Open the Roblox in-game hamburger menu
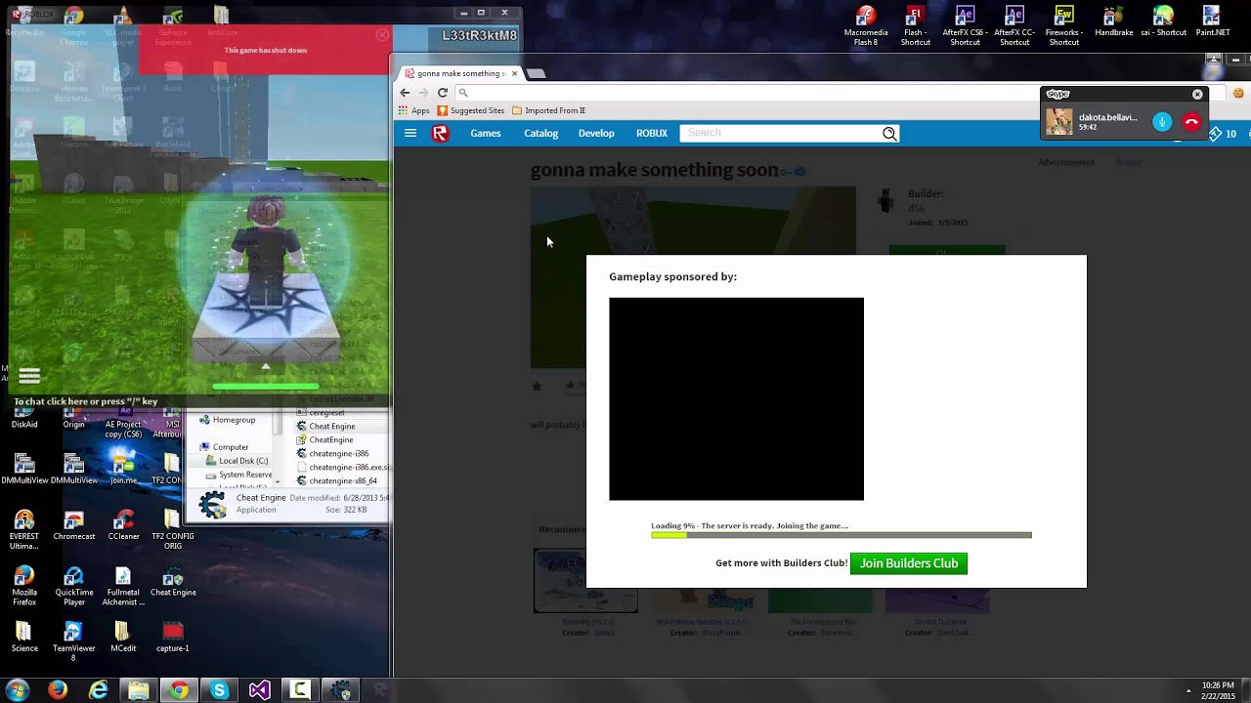This screenshot has height=703, width=1251. click(x=29, y=376)
